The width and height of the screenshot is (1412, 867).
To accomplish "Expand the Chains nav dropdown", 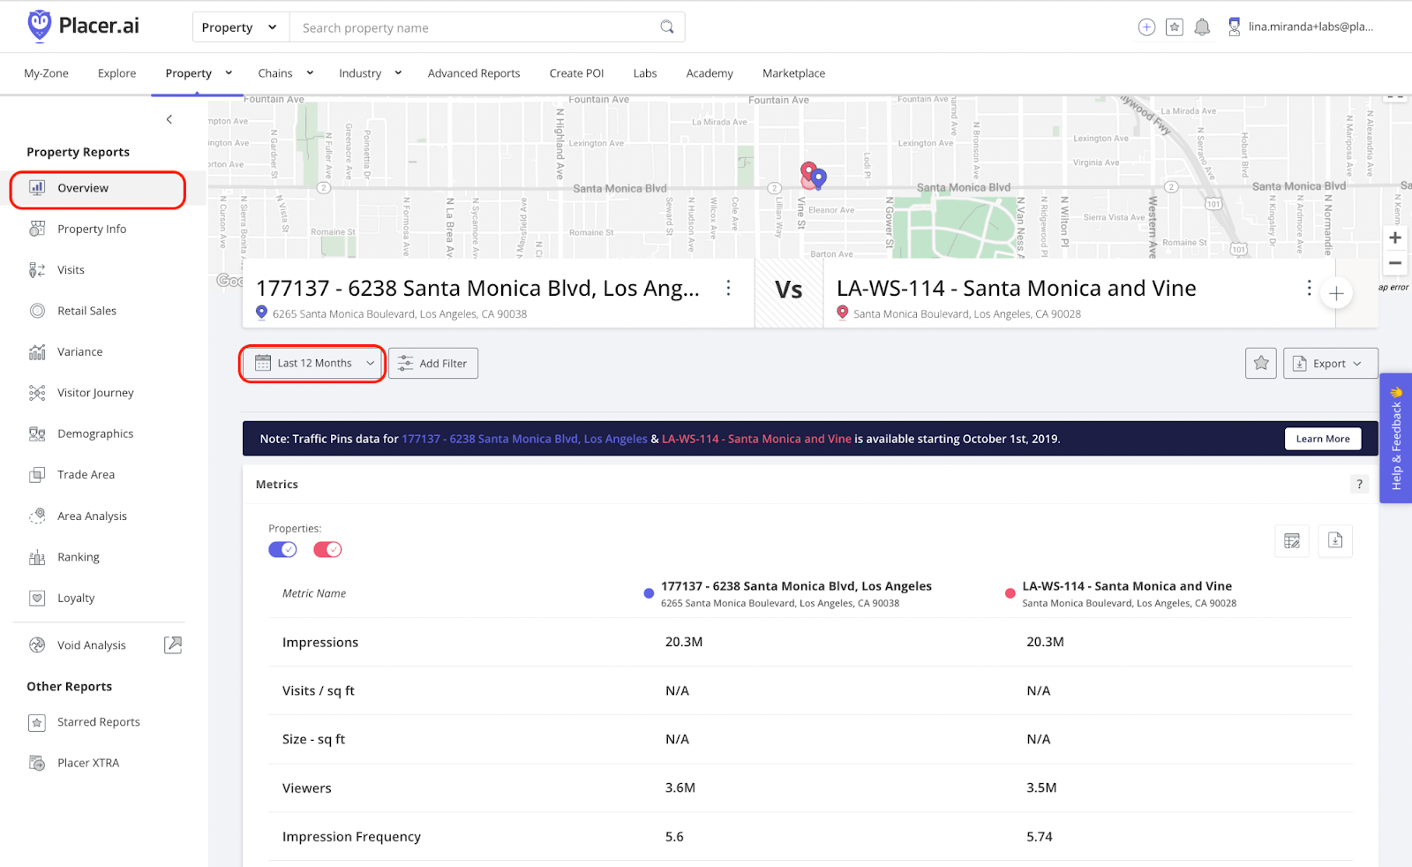I will [310, 73].
